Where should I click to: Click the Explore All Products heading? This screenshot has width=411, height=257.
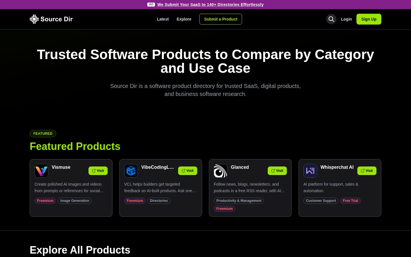(x=80, y=250)
